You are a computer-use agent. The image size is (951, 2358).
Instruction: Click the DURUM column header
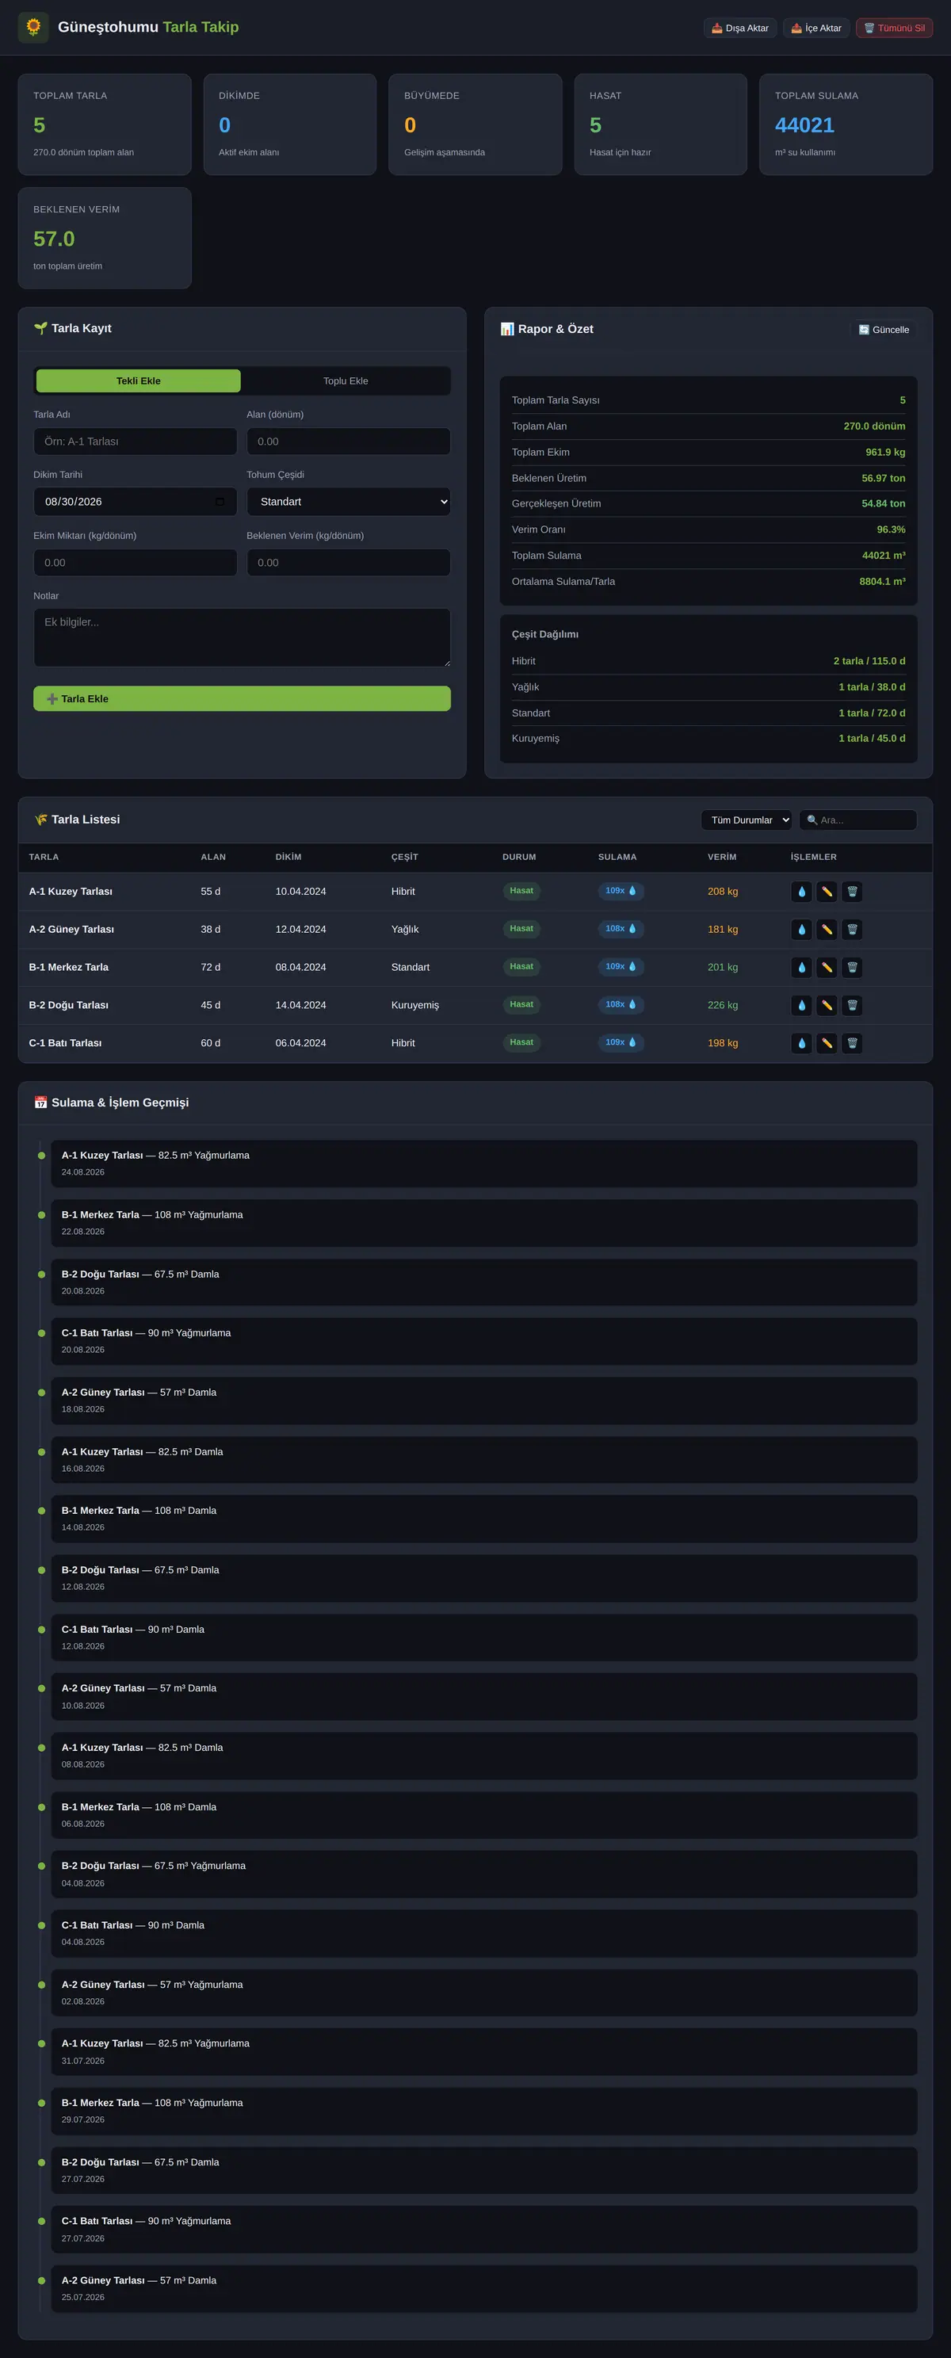click(x=519, y=857)
